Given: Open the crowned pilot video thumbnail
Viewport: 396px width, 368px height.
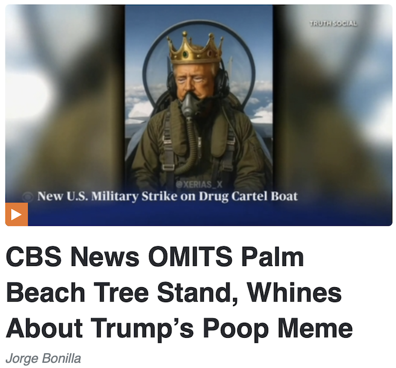Looking at the screenshot, I should 199,115.
